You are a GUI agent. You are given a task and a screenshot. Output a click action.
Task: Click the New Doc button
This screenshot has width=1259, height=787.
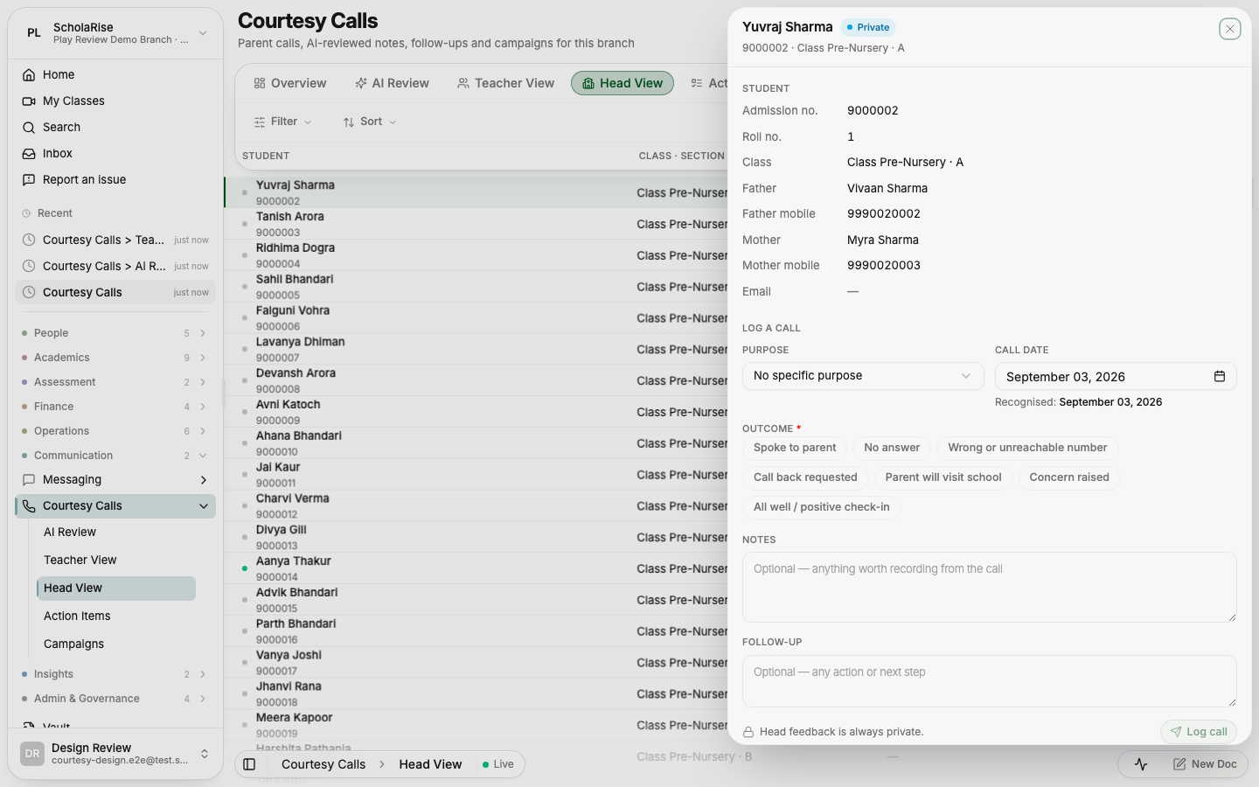1205,764
